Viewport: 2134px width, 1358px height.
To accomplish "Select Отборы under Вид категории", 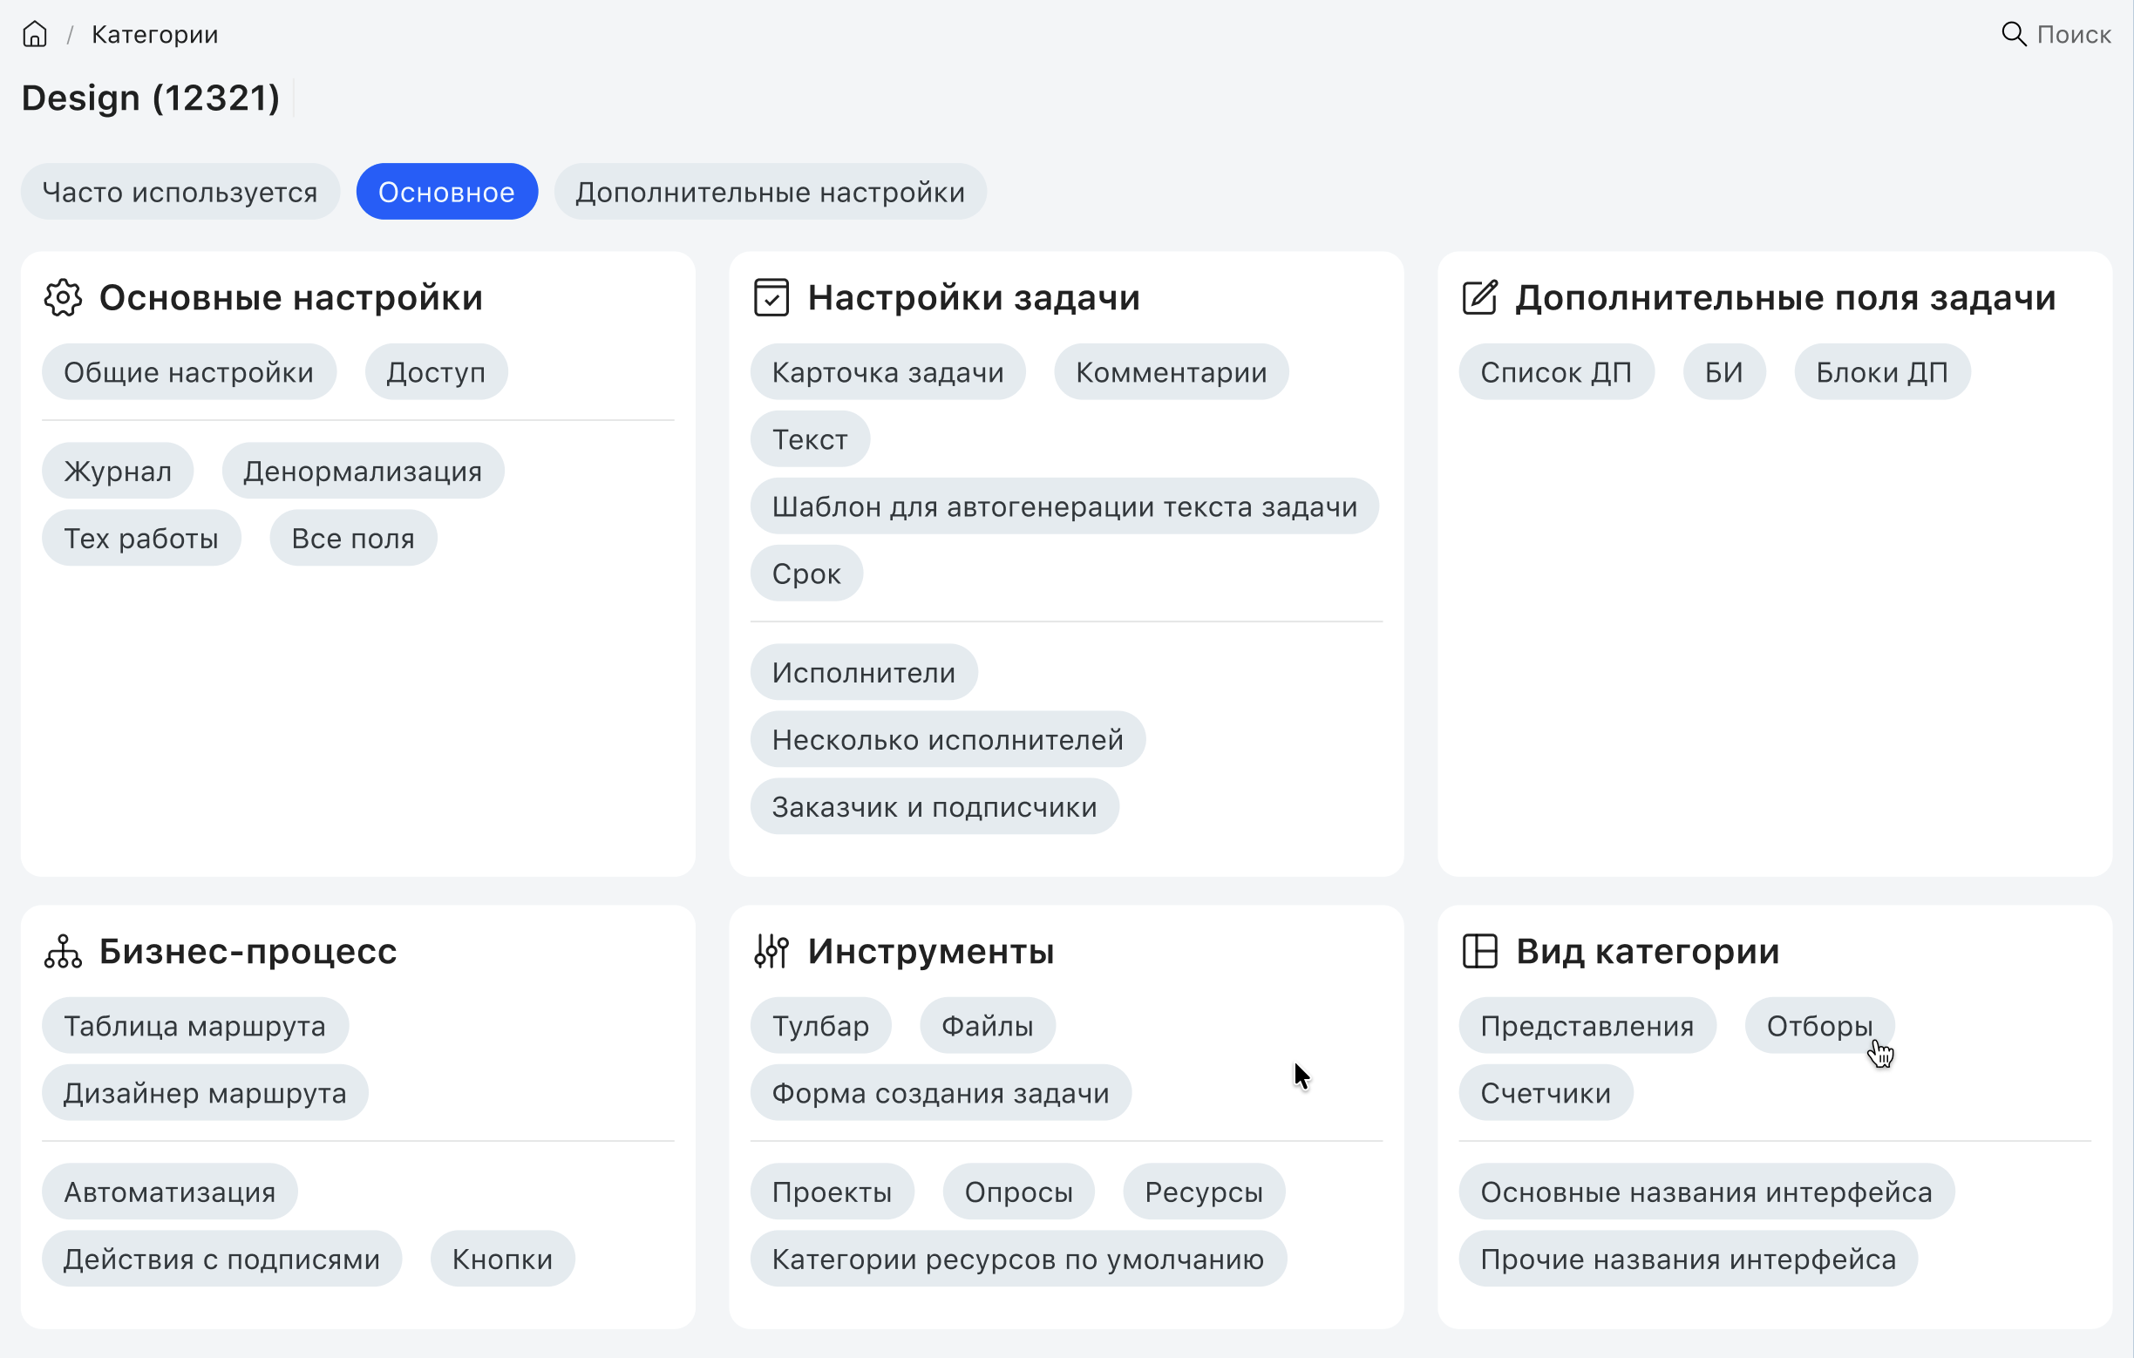I will 1819,1025.
